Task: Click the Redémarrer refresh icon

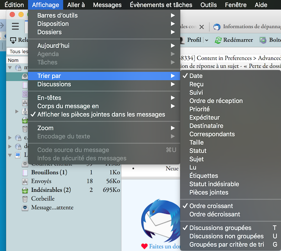Action: pyautogui.click(x=218, y=40)
